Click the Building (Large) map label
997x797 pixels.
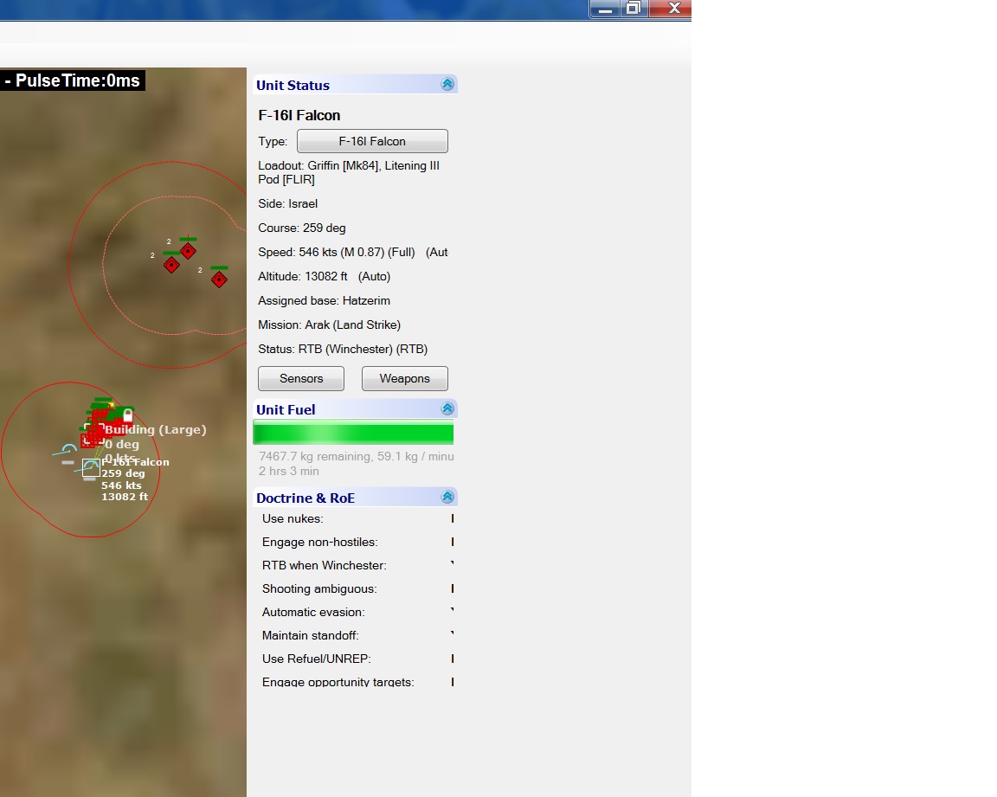click(x=156, y=429)
